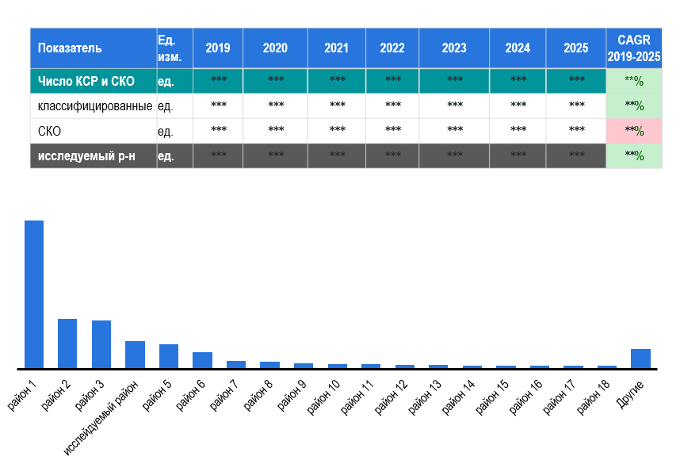This screenshot has height=468, width=680.
Task: Click the "ед." unit cell in "СКО" row
Action: (x=175, y=131)
